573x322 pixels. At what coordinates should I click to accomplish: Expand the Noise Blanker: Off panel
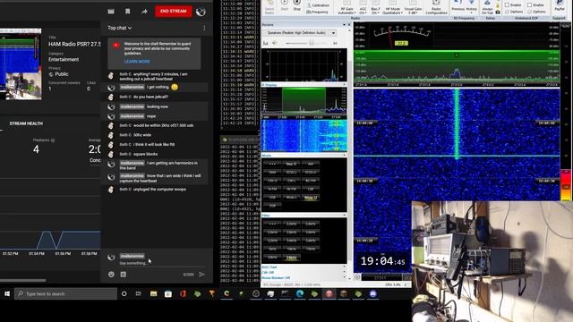pos(304,278)
